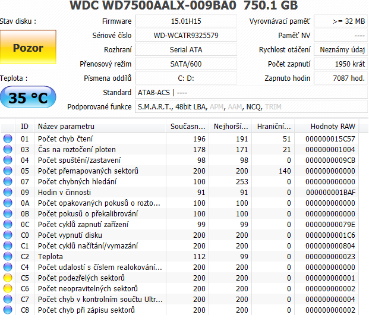369x321 pixels.
Task: Click the Firmware value 15.01H15
Action: (x=186, y=21)
